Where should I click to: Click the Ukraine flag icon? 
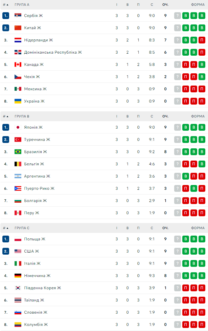(18, 101)
